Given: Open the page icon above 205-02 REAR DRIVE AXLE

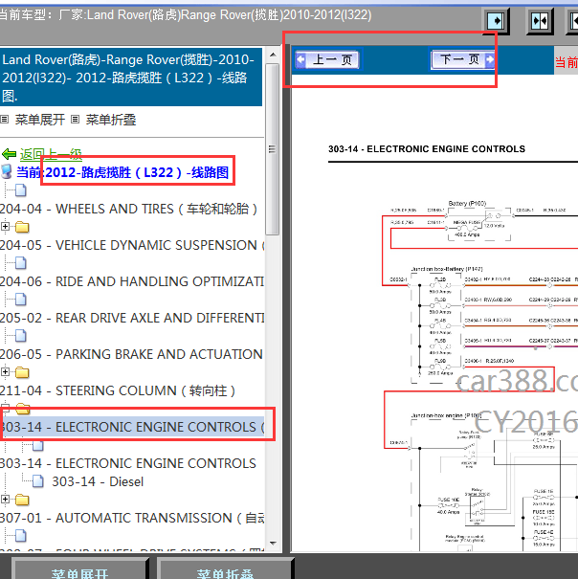Looking at the screenshot, I should tap(21, 300).
